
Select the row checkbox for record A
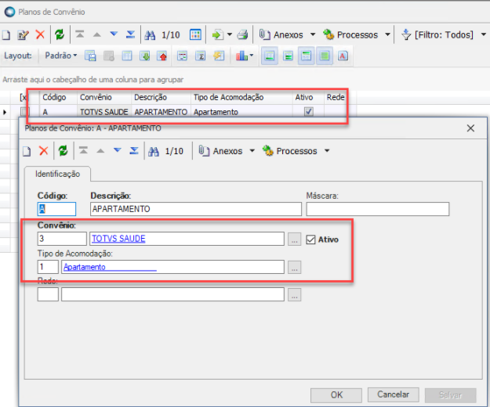[25, 111]
